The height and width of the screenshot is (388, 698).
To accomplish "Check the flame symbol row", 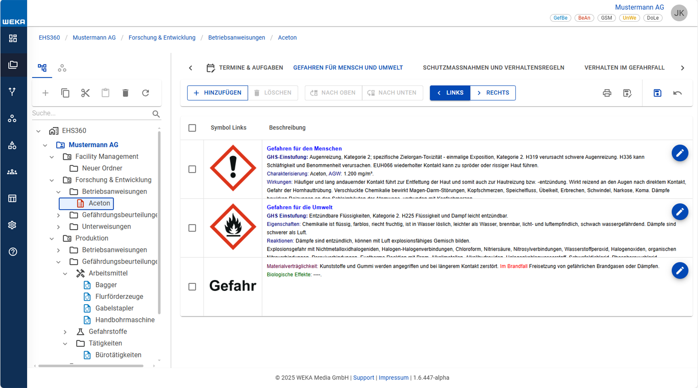I will pyautogui.click(x=192, y=228).
